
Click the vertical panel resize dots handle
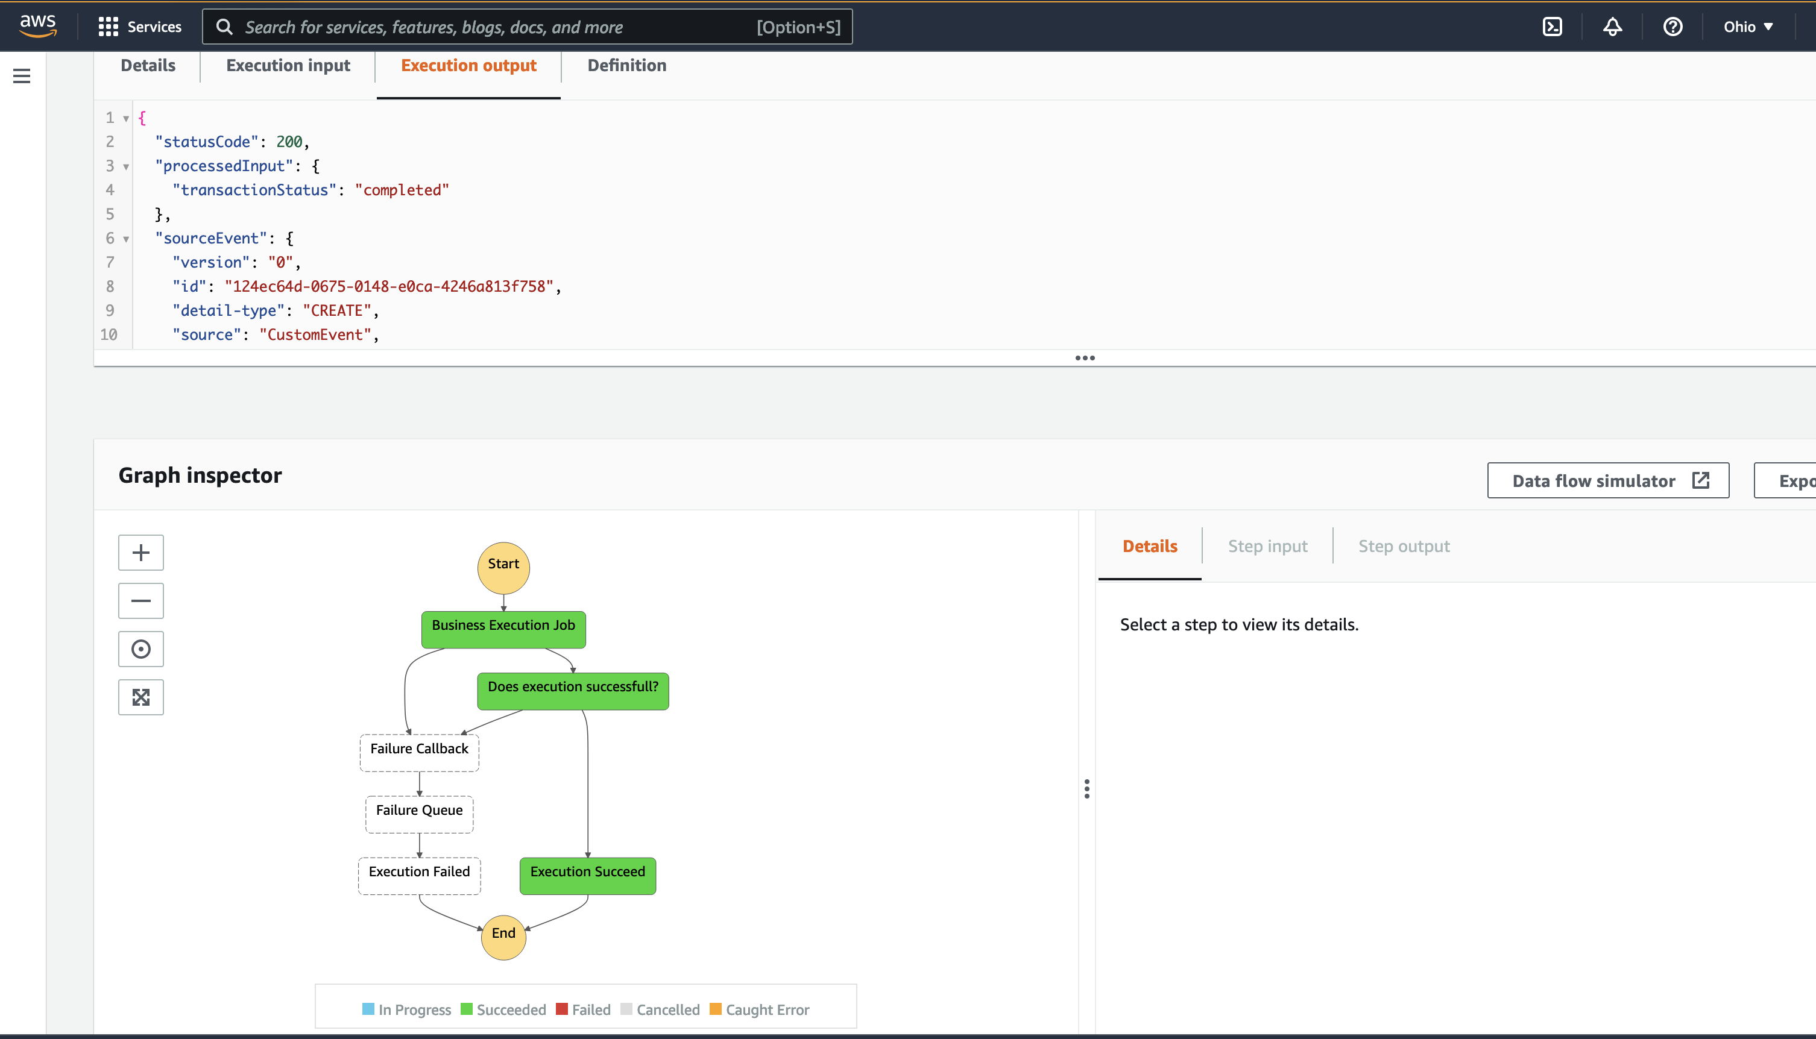pyautogui.click(x=1086, y=788)
